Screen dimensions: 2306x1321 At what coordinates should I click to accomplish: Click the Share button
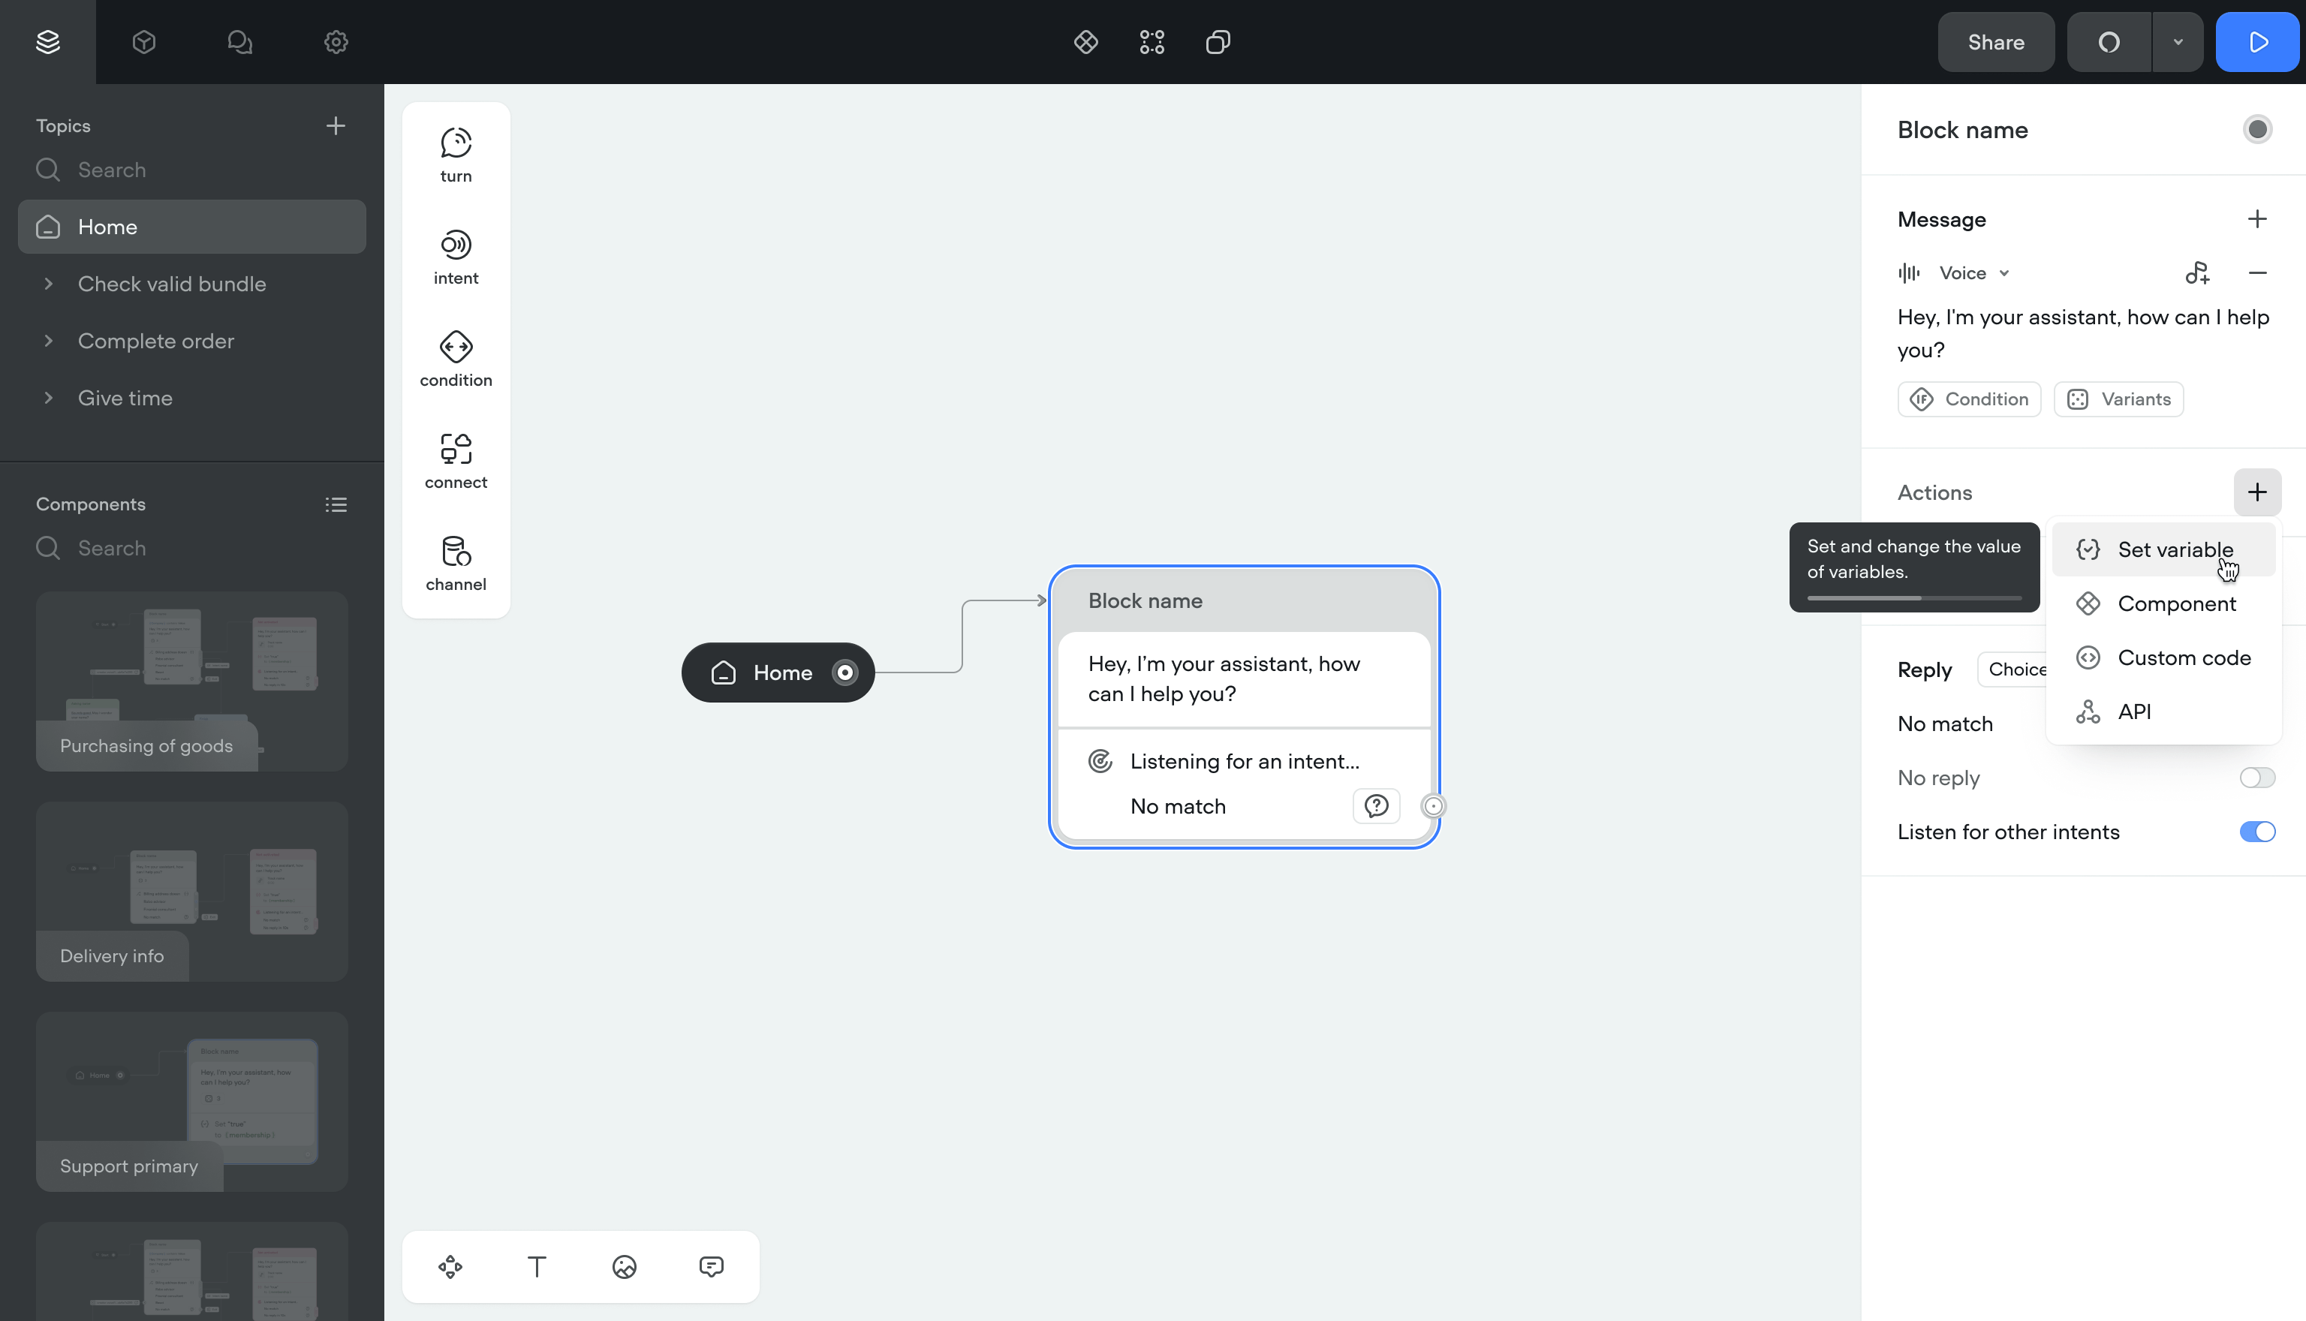click(1996, 43)
